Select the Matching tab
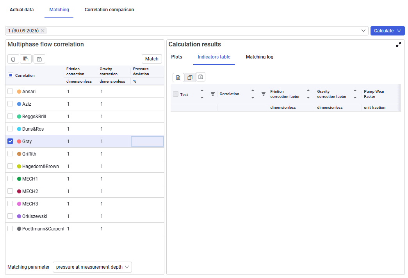 59,10
